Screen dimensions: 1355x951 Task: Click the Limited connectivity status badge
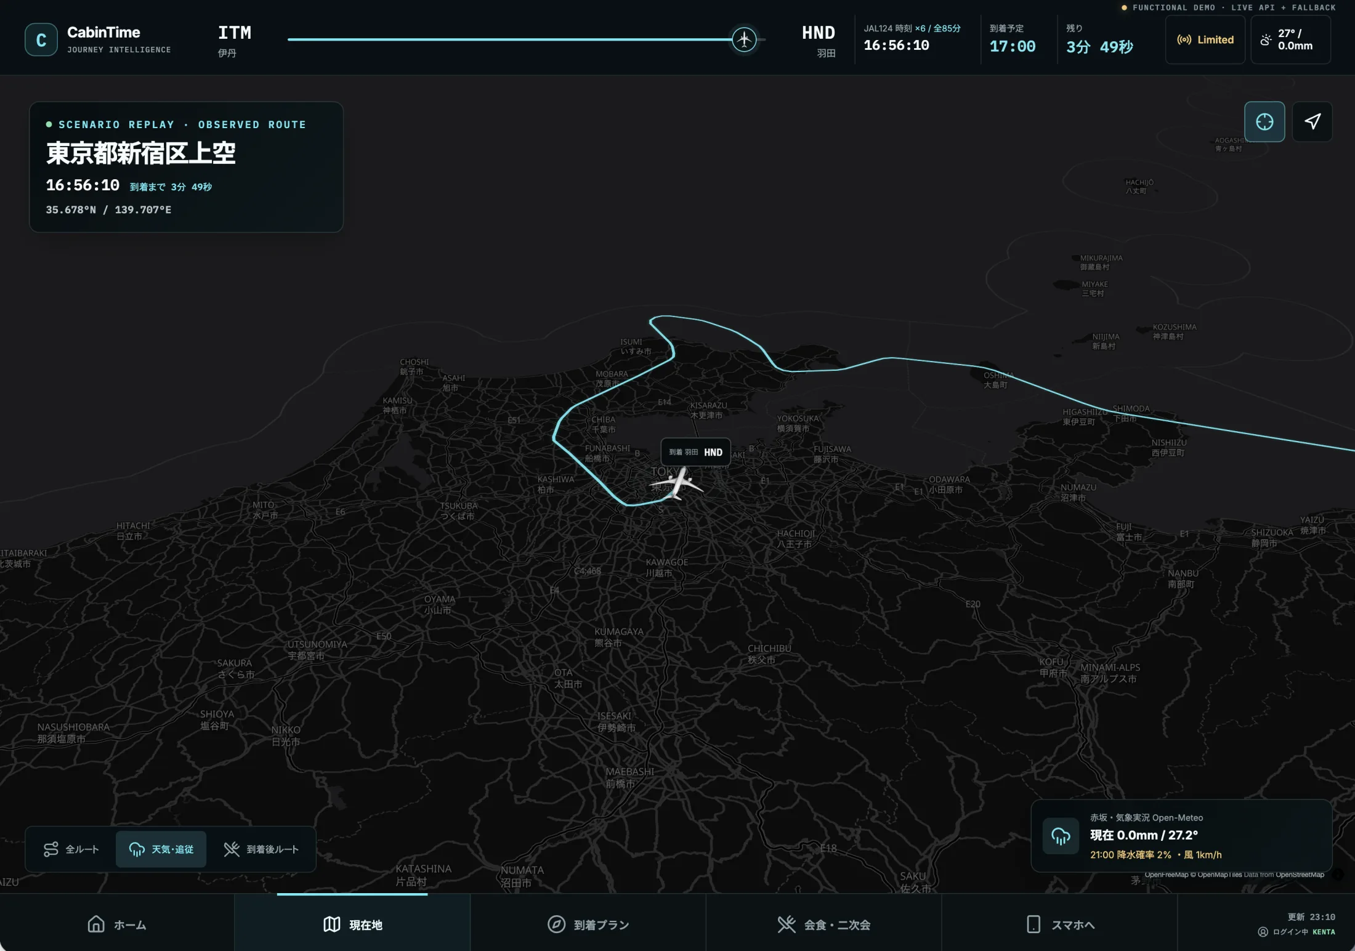(1205, 40)
